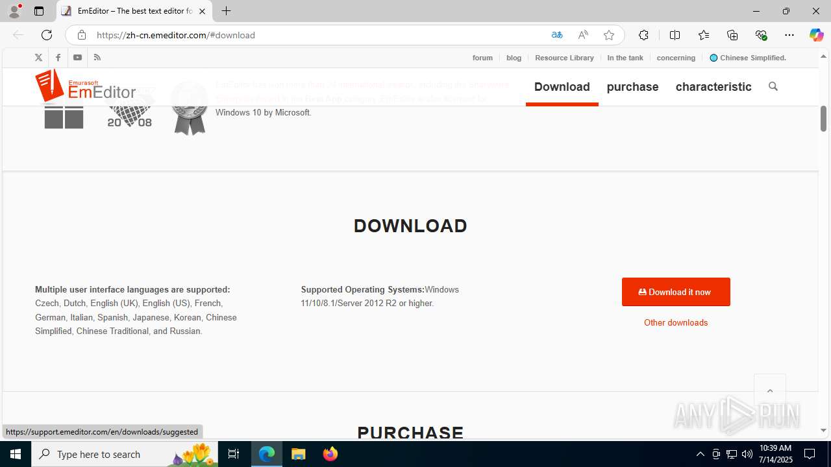The width and height of the screenshot is (831, 467).
Task: Open the RSS feed icon
Action: coord(97,58)
